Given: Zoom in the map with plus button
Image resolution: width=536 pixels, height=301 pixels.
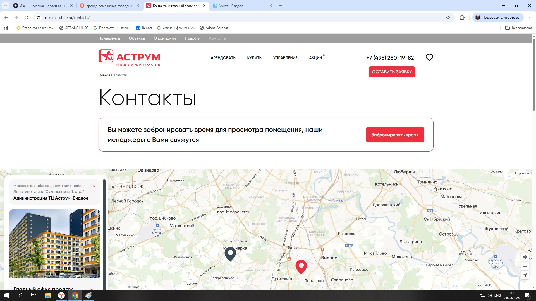Looking at the screenshot, I should tap(525, 257).
